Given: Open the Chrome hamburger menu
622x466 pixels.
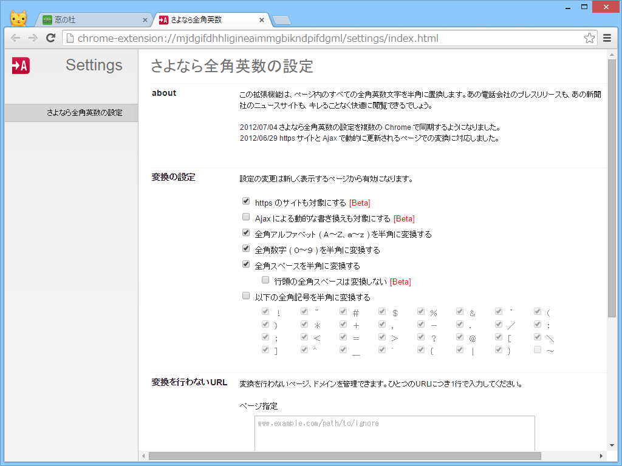Looking at the screenshot, I should pyautogui.click(x=607, y=38).
